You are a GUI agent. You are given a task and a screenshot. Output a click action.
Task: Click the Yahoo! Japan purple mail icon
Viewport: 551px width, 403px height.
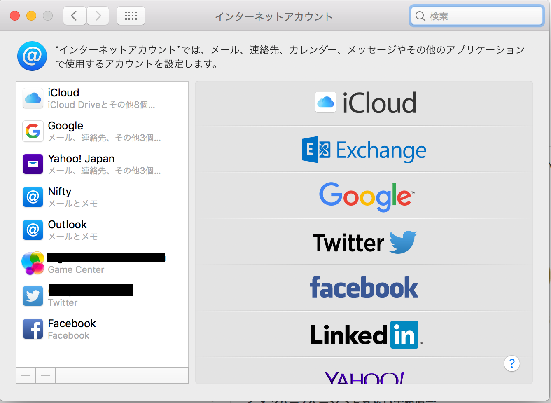pos(33,164)
